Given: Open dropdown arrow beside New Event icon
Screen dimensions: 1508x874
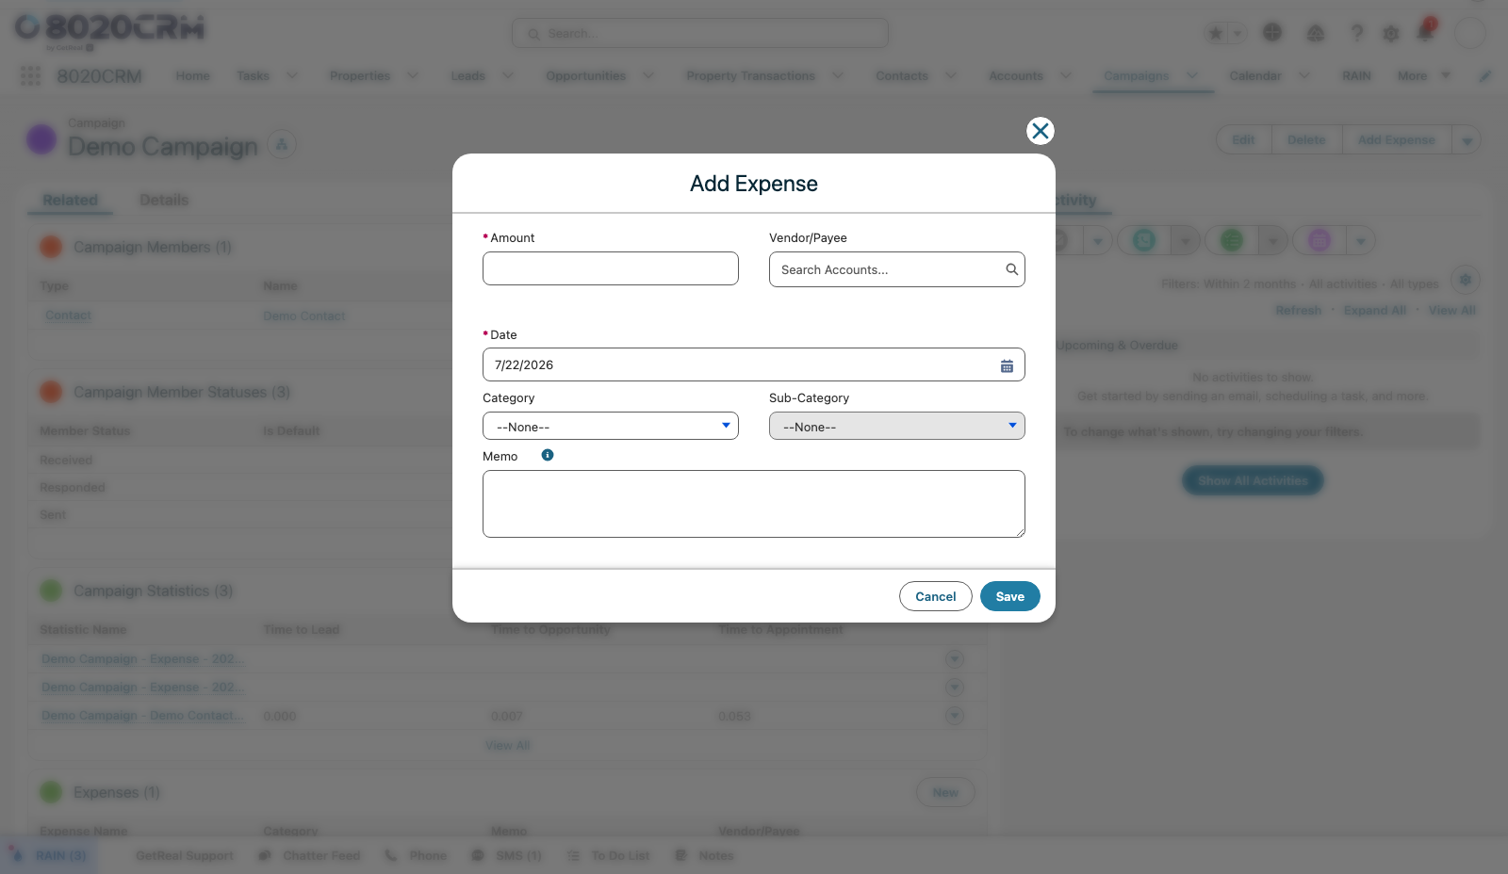Looking at the screenshot, I should click(x=1361, y=241).
